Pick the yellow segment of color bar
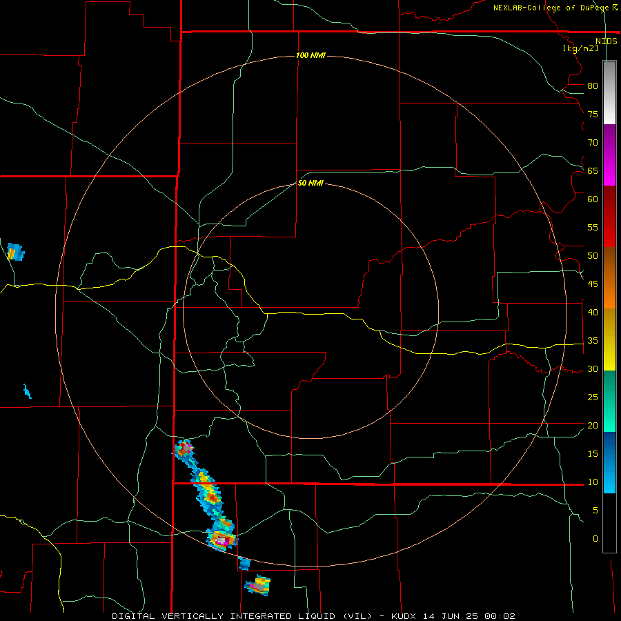 609,339
